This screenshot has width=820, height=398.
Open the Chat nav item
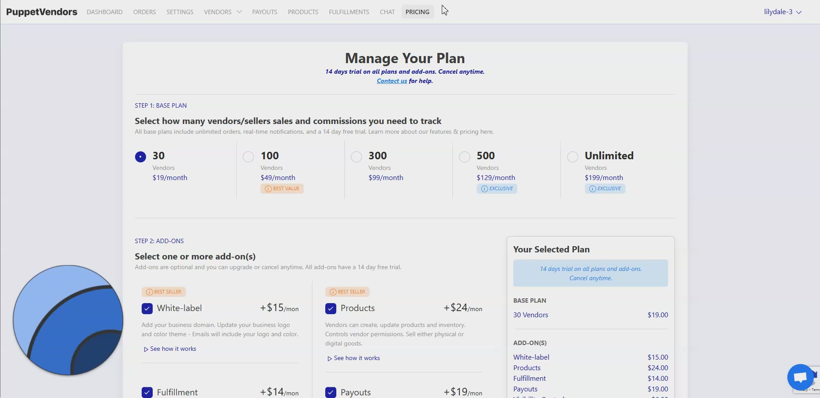[x=387, y=12]
